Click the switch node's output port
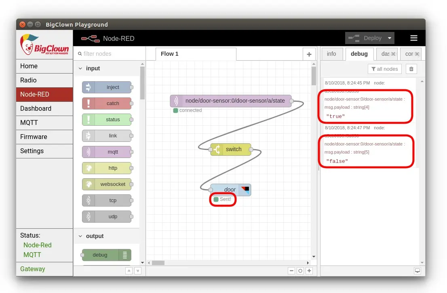The width and height of the screenshot is (447, 293). [x=251, y=150]
